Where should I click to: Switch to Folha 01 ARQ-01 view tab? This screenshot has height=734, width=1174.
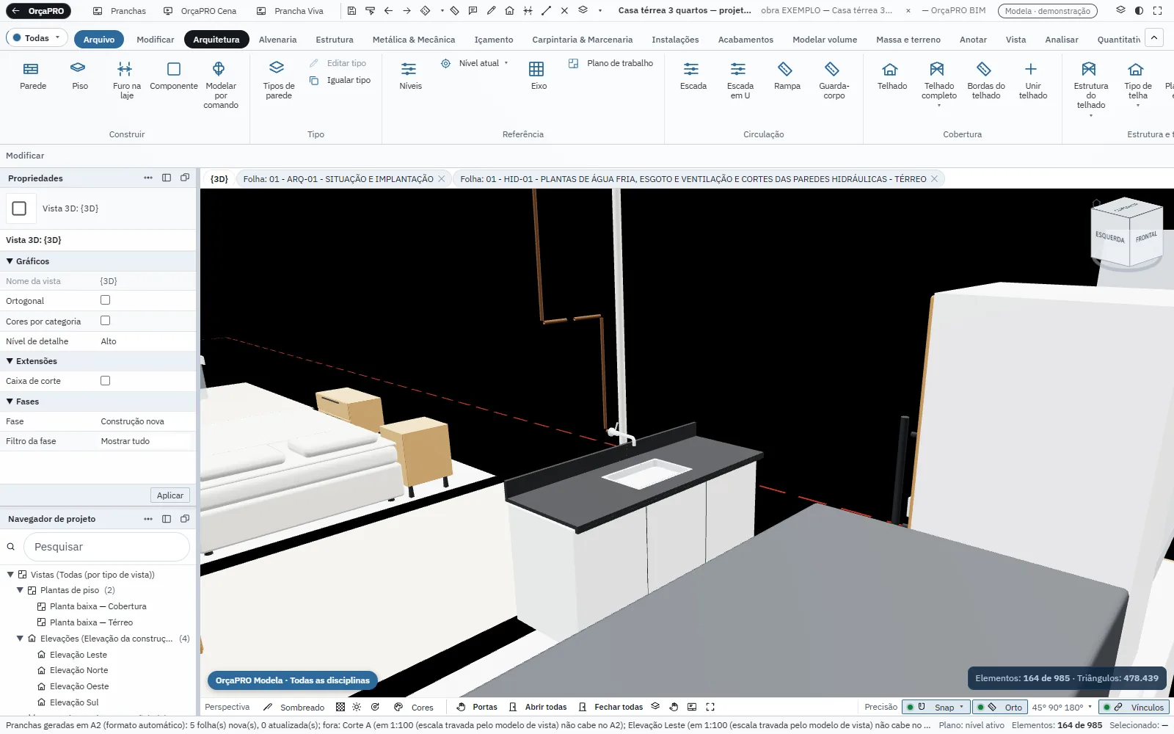click(338, 179)
